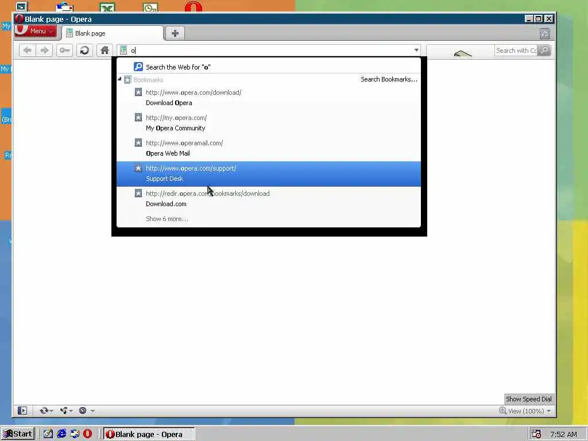Image resolution: width=588 pixels, height=441 pixels.
Task: Click the Wand key icon in toolbar
Action: [64, 51]
